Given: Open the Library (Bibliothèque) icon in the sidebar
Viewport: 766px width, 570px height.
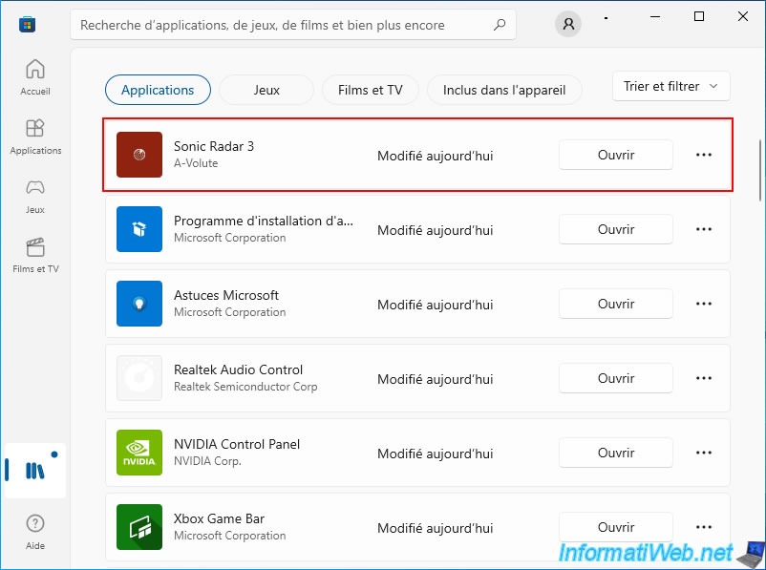Looking at the screenshot, I should [x=34, y=471].
